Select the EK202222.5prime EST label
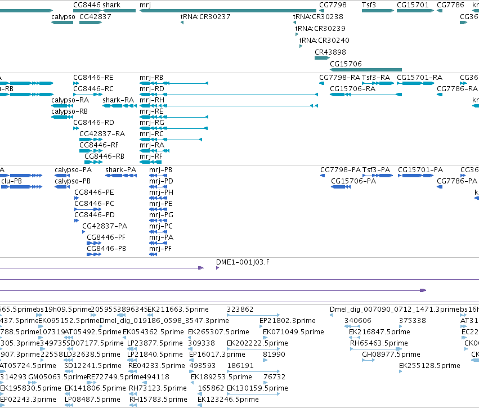Screen dimensions: 479x408 (x=257, y=343)
